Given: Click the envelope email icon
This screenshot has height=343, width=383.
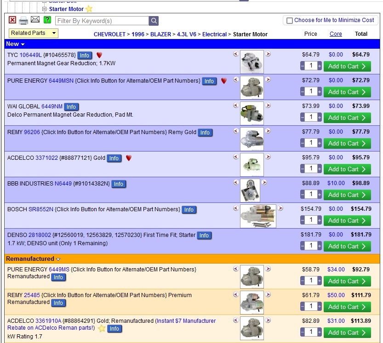Looking at the screenshot, I should pyautogui.click(x=35, y=20).
